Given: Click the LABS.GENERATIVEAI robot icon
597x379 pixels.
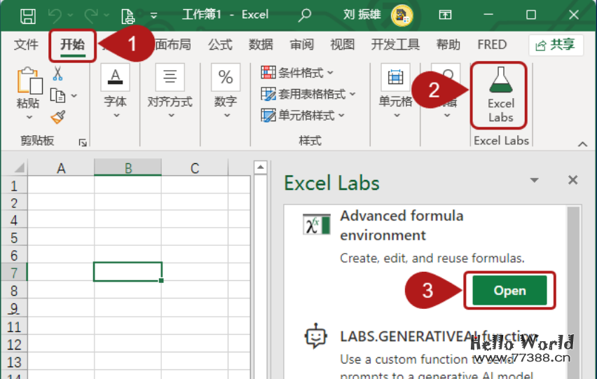Looking at the screenshot, I should [315, 336].
